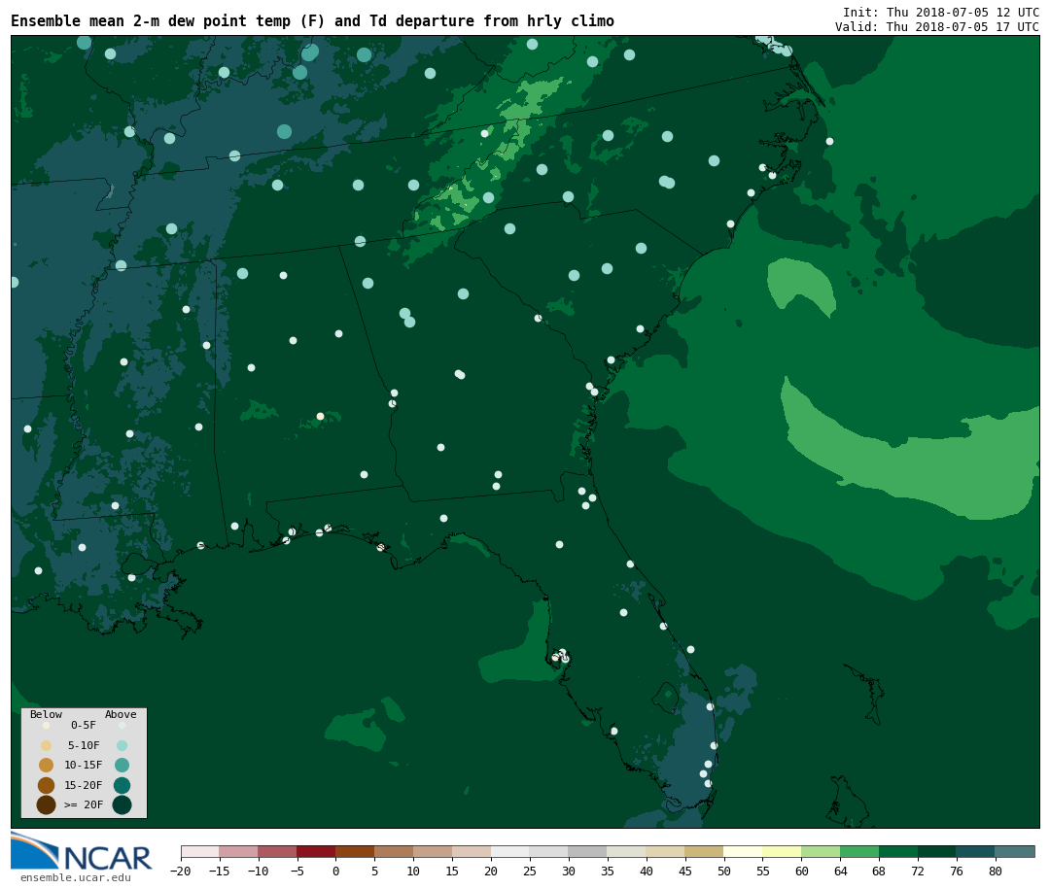This screenshot has height=889, width=1050.
Task: Click the '64' colorbar tick label
Action: [x=840, y=871]
